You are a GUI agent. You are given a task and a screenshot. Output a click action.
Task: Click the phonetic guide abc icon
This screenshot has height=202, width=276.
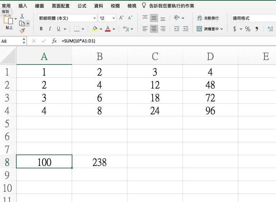(126, 29)
